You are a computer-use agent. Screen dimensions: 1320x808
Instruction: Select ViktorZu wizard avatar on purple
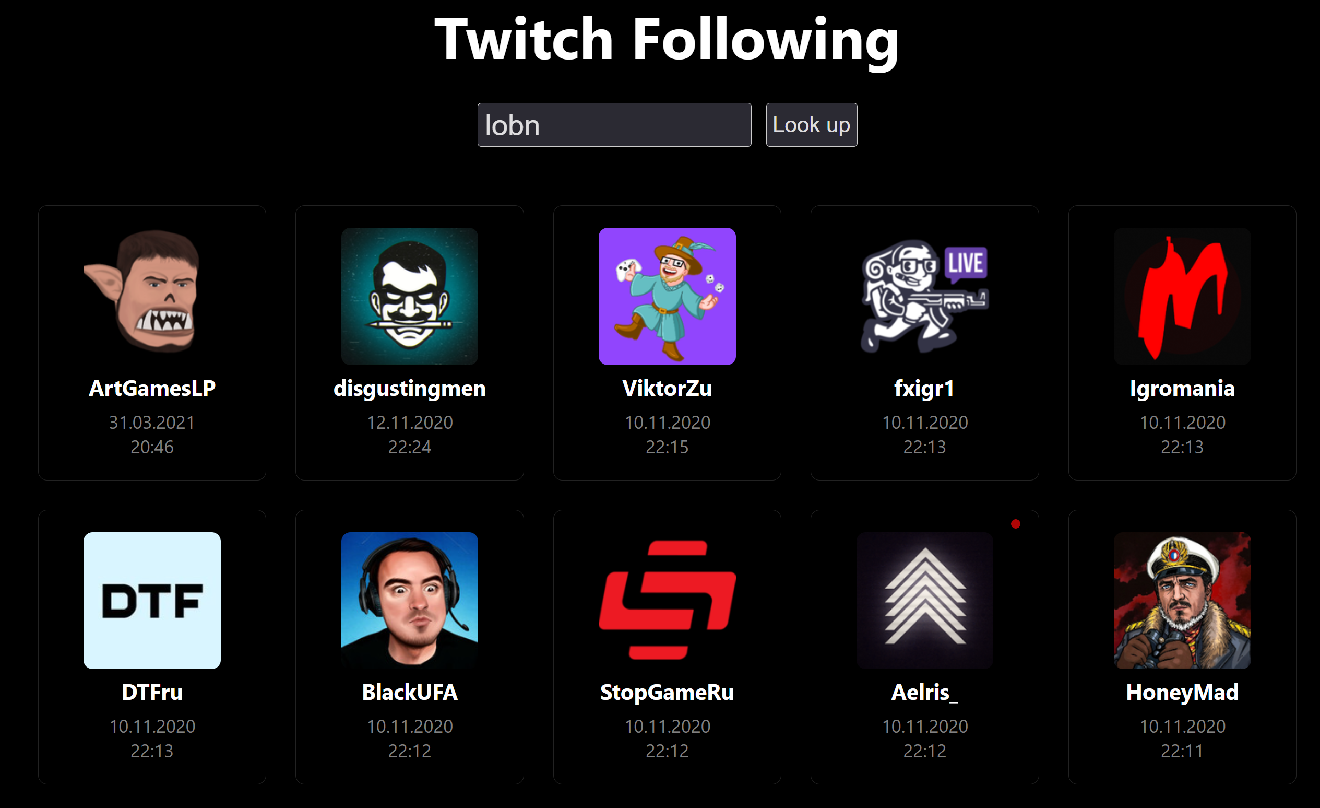pyautogui.click(x=667, y=296)
